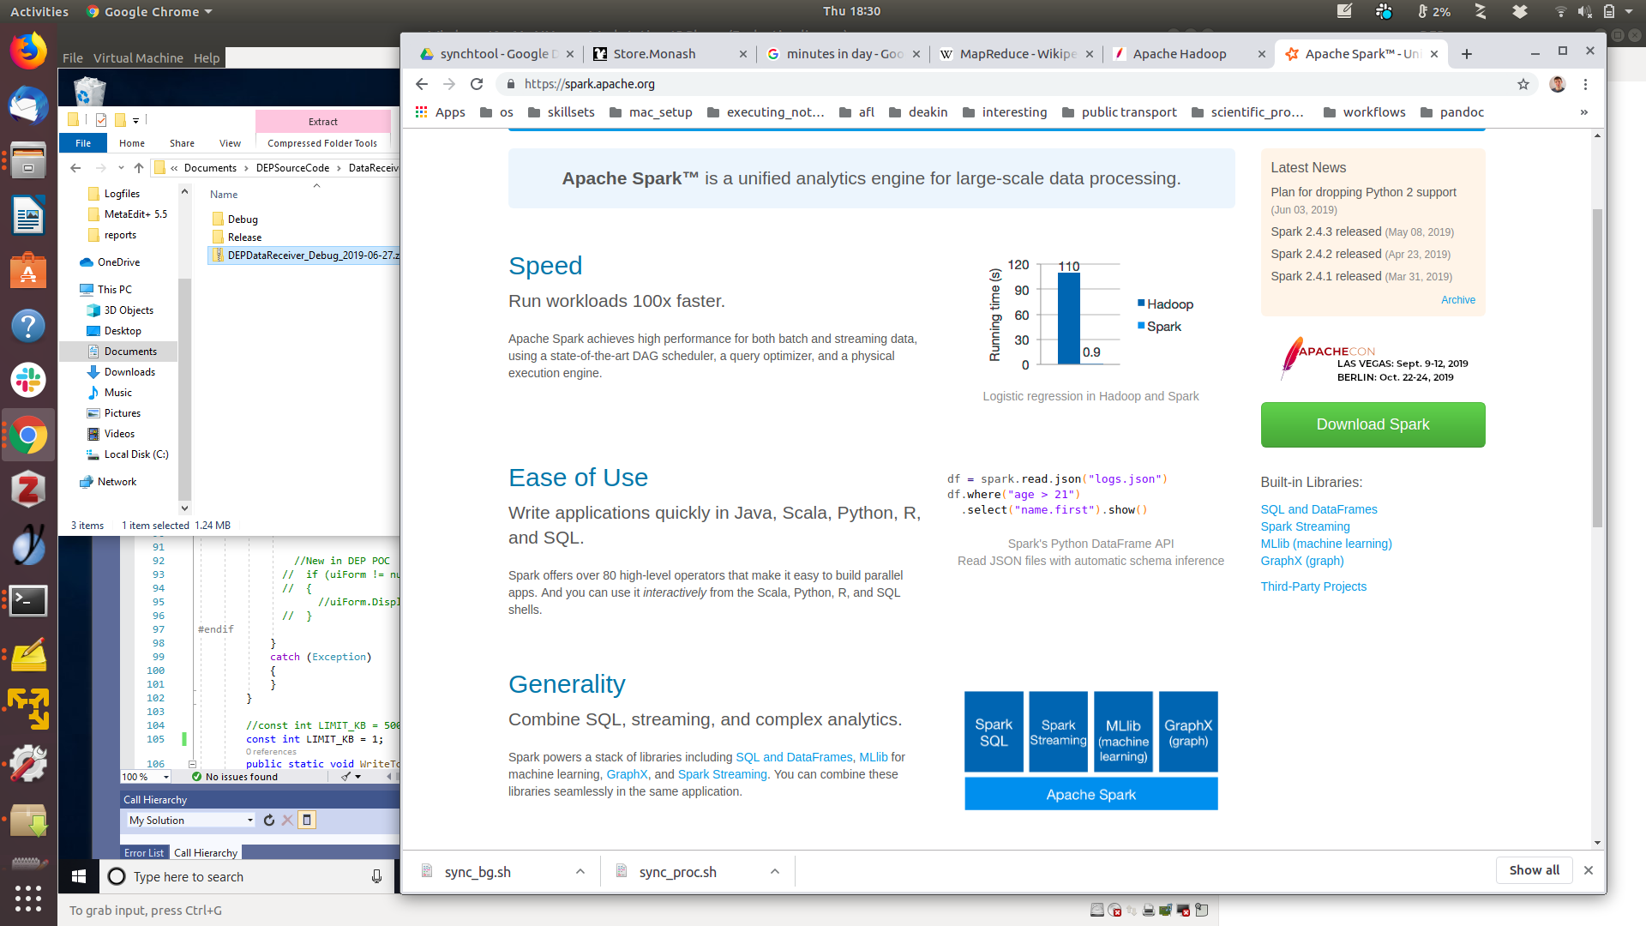Screen dimensions: 1646x926
Task: Click the Chrome back arrow
Action: pos(421,84)
